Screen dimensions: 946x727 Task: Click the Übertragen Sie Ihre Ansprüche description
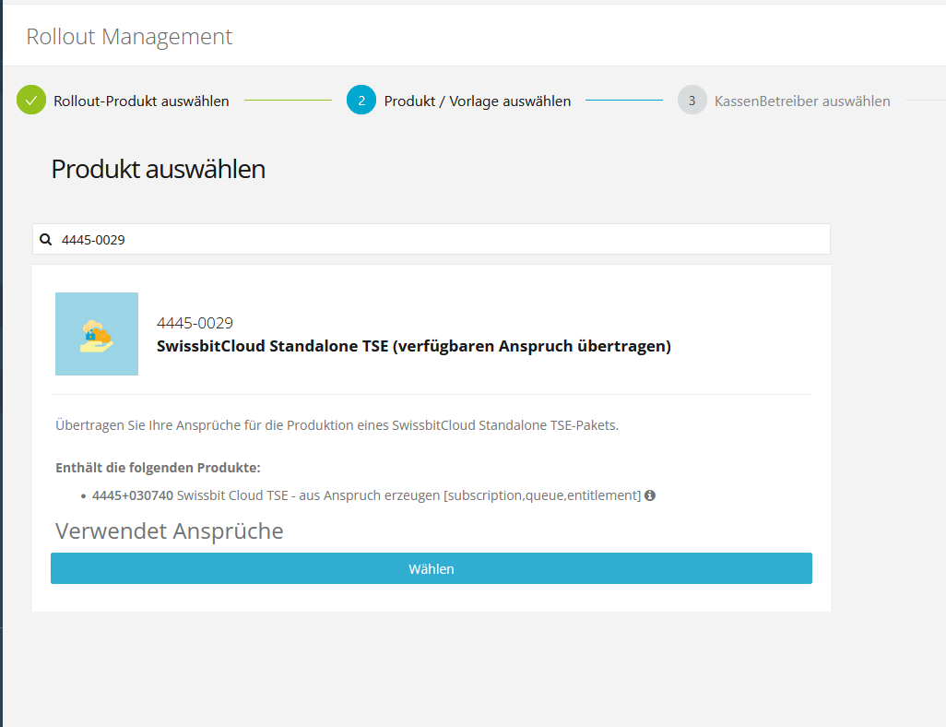click(337, 425)
